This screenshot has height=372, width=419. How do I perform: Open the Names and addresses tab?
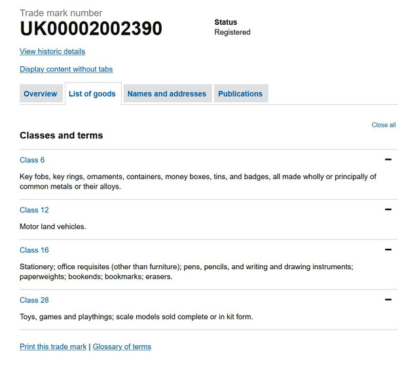click(x=168, y=94)
